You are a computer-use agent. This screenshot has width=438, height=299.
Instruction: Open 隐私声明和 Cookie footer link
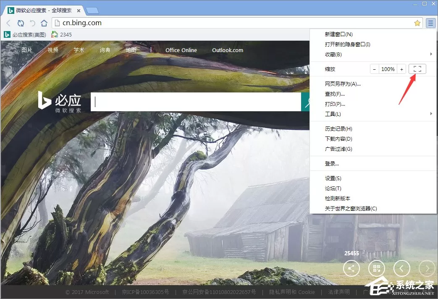(x=292, y=292)
